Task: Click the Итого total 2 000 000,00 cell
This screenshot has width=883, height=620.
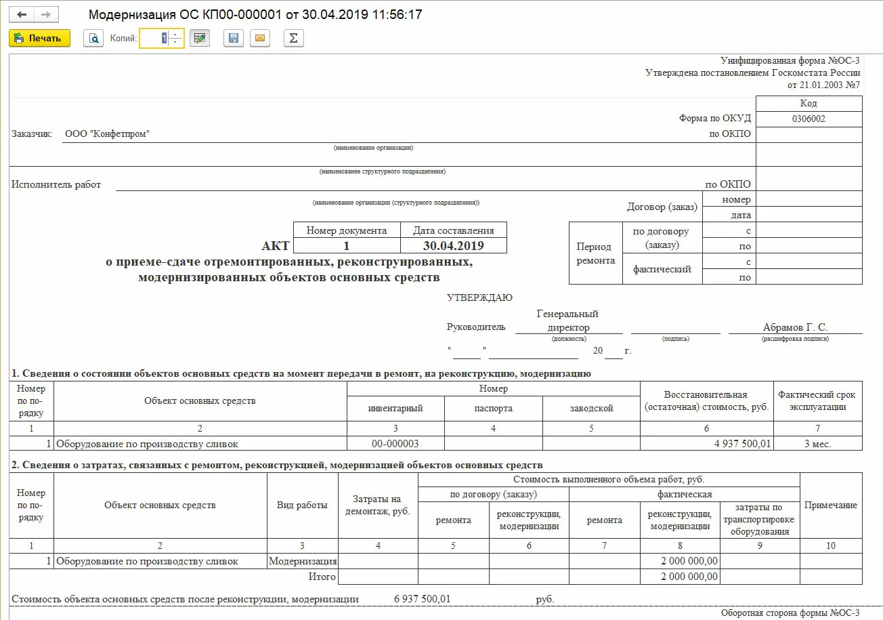Action: click(680, 577)
